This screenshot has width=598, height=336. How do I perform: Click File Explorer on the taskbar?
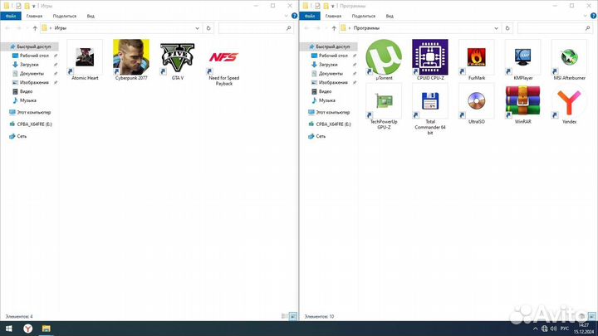pyautogui.click(x=47, y=329)
